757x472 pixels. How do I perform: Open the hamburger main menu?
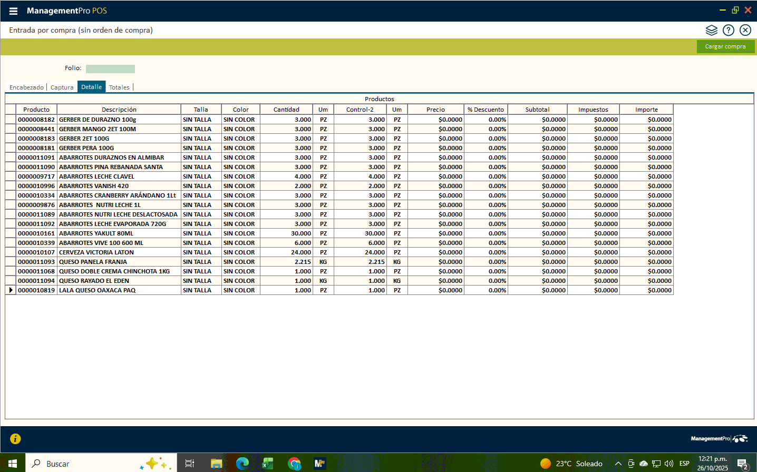click(x=13, y=11)
